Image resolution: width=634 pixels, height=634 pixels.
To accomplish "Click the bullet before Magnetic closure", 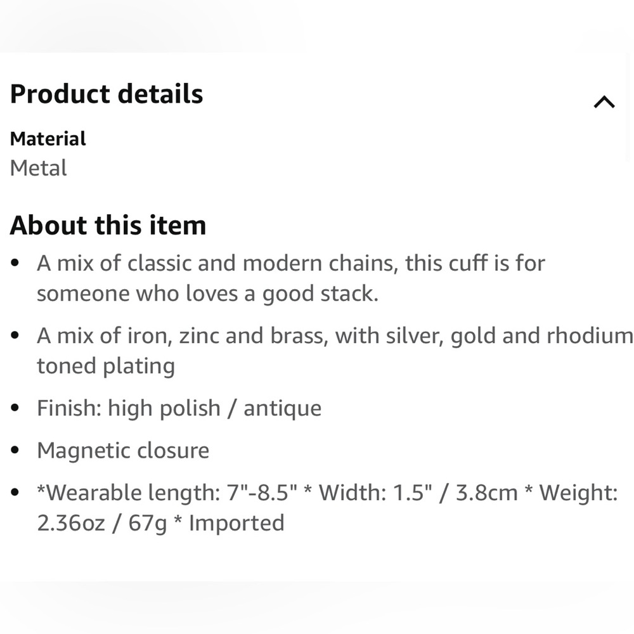I will click(x=16, y=451).
